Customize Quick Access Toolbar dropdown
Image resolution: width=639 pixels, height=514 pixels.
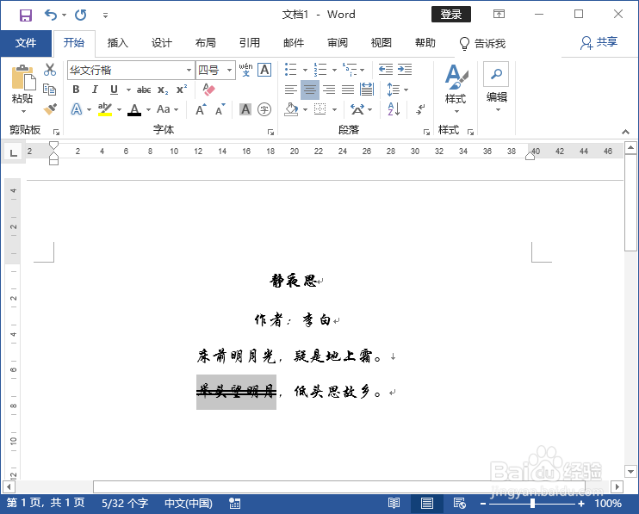point(105,15)
